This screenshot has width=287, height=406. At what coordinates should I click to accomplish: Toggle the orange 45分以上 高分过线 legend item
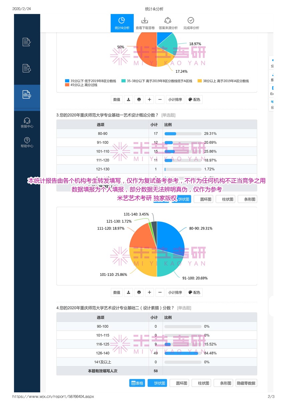click(81, 85)
